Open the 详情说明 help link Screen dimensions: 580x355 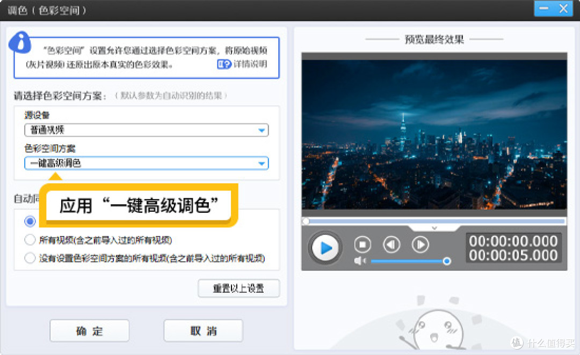click(x=250, y=64)
